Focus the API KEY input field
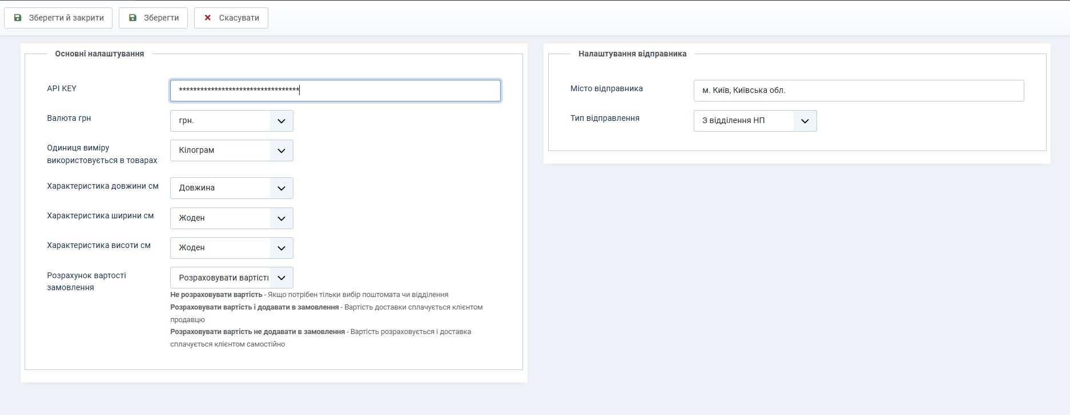Screen dimensions: 1070x415 pos(335,91)
